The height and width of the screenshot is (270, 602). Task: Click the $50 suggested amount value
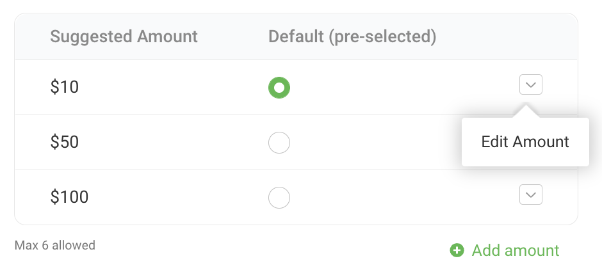click(65, 142)
